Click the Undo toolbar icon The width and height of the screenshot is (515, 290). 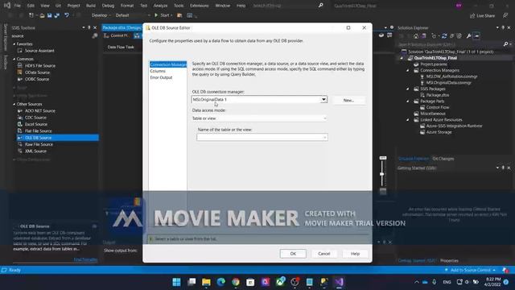pyautogui.click(x=66, y=15)
